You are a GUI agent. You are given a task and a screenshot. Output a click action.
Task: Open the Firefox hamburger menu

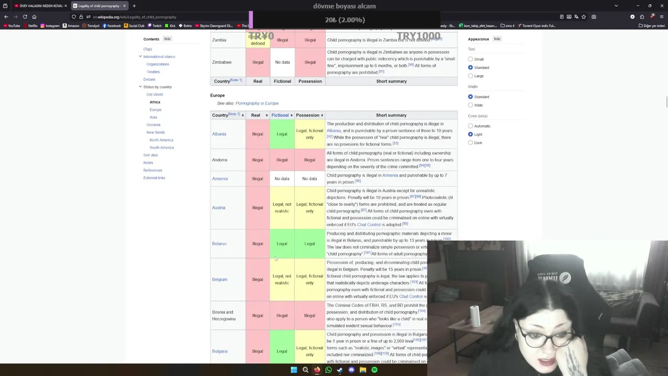pos(662,17)
